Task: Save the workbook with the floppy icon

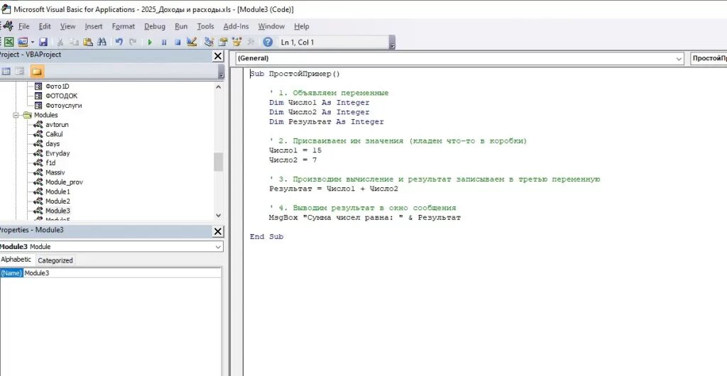Action: 43,42
